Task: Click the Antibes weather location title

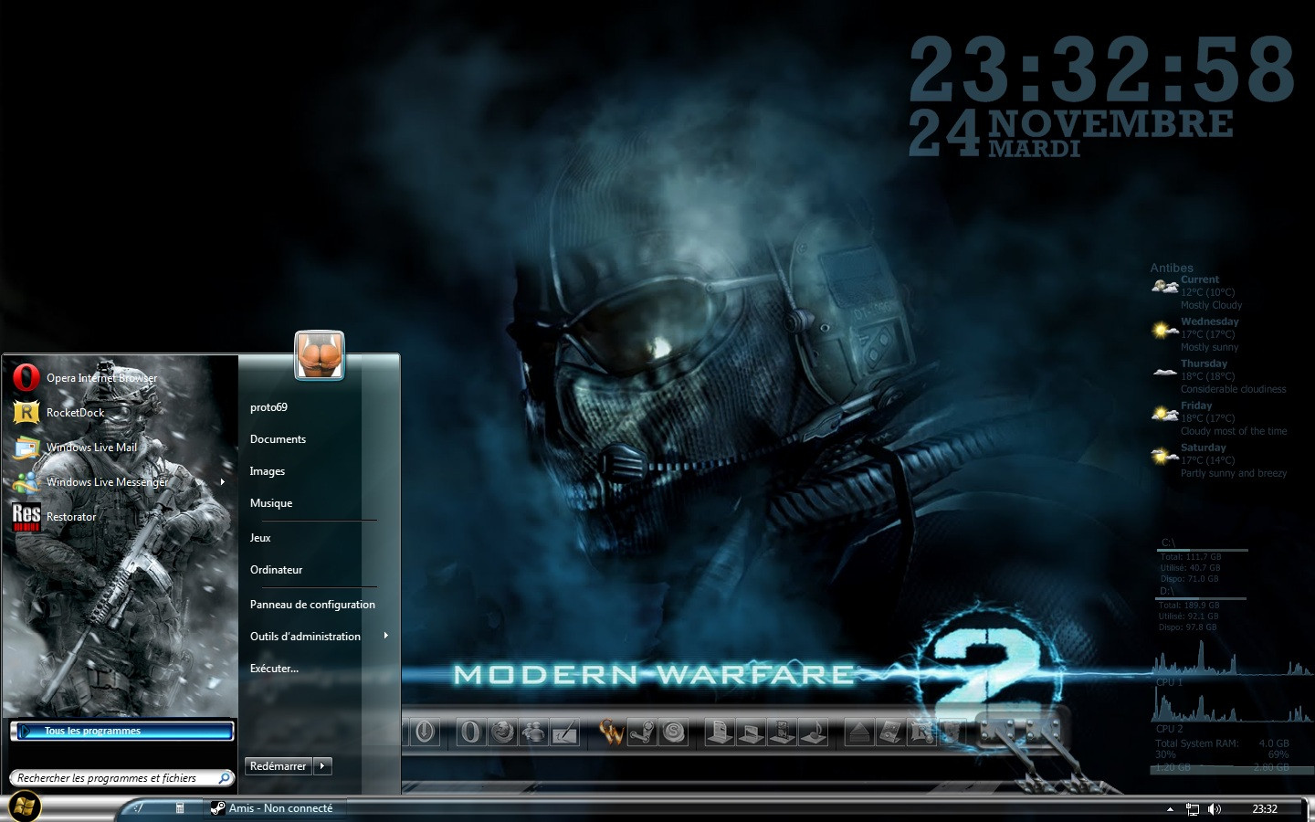Action: (x=1172, y=268)
